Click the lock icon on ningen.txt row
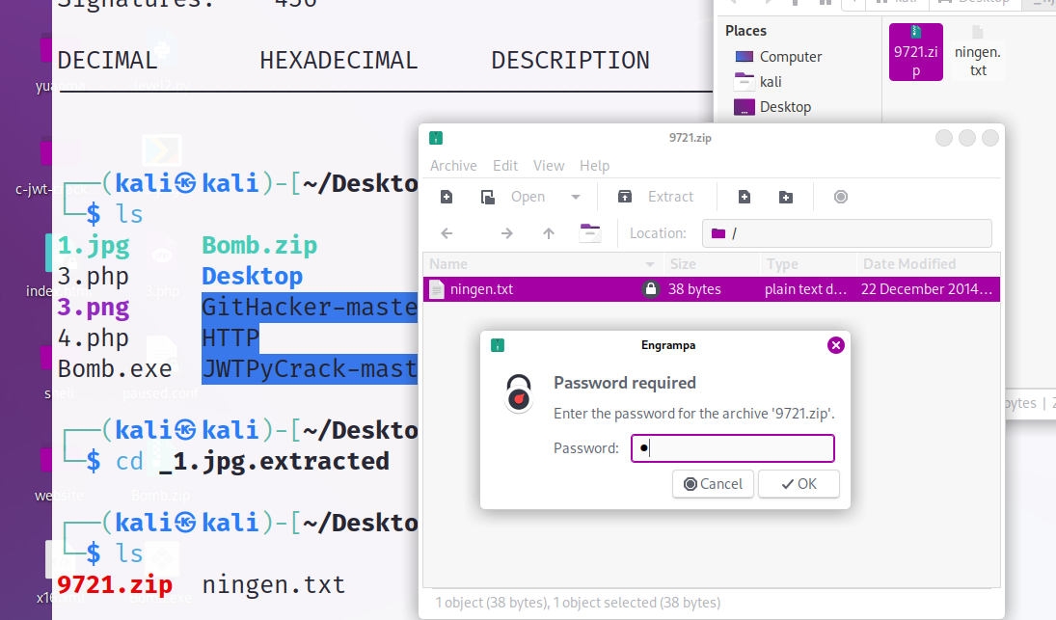 pyautogui.click(x=651, y=289)
